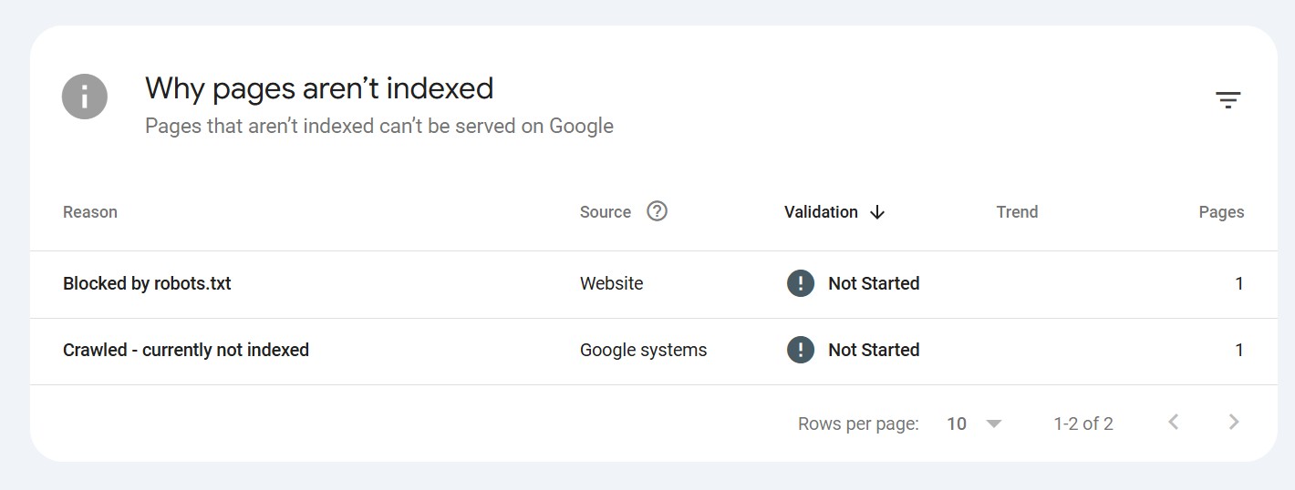Screen dimensions: 1295x490
Task: Click the Trend column header
Action: (1017, 212)
